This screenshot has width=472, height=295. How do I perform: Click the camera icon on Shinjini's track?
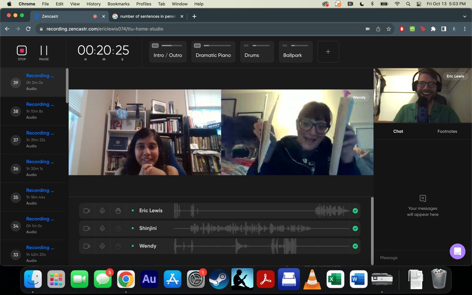87,228
